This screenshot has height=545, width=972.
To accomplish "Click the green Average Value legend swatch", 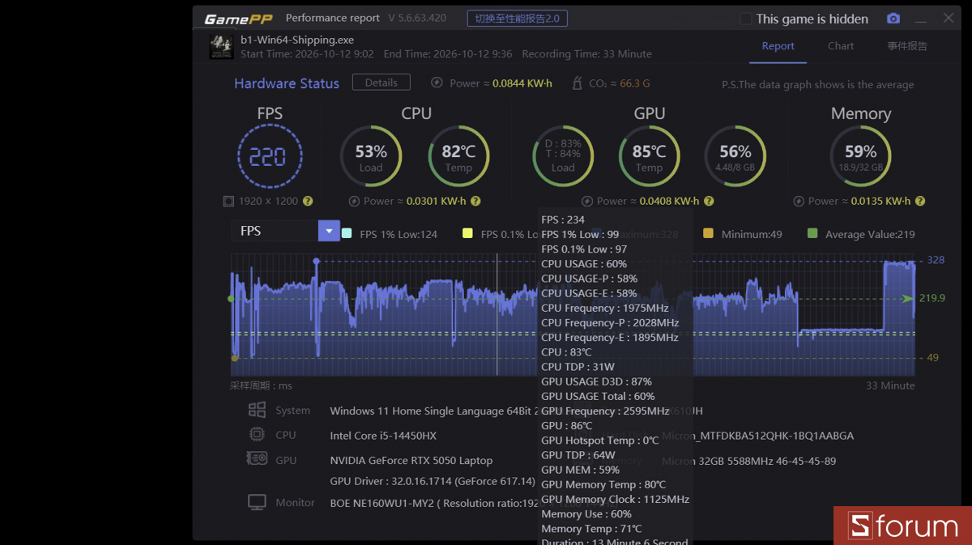I will coord(812,233).
